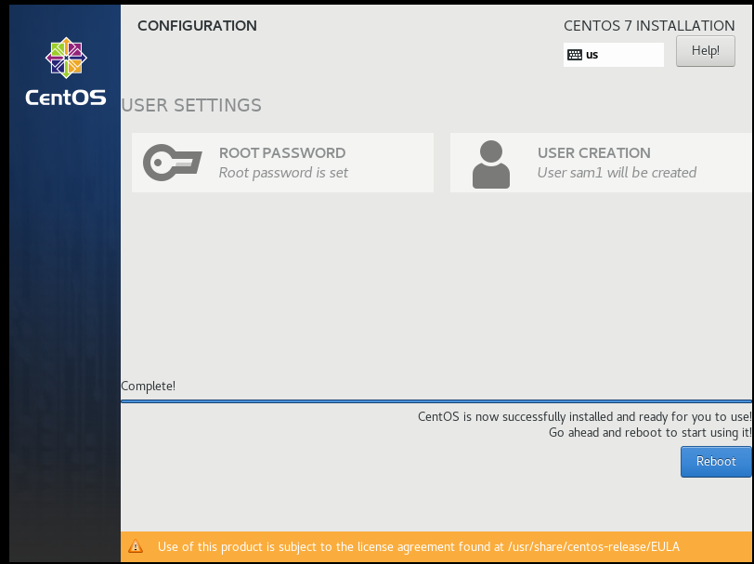Viewport: 754px width, 564px height.
Task: Click the user silhouette icon
Action: click(x=491, y=164)
